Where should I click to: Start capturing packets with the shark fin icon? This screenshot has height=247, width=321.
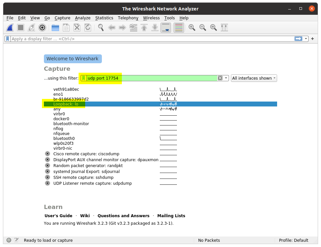tap(10, 28)
